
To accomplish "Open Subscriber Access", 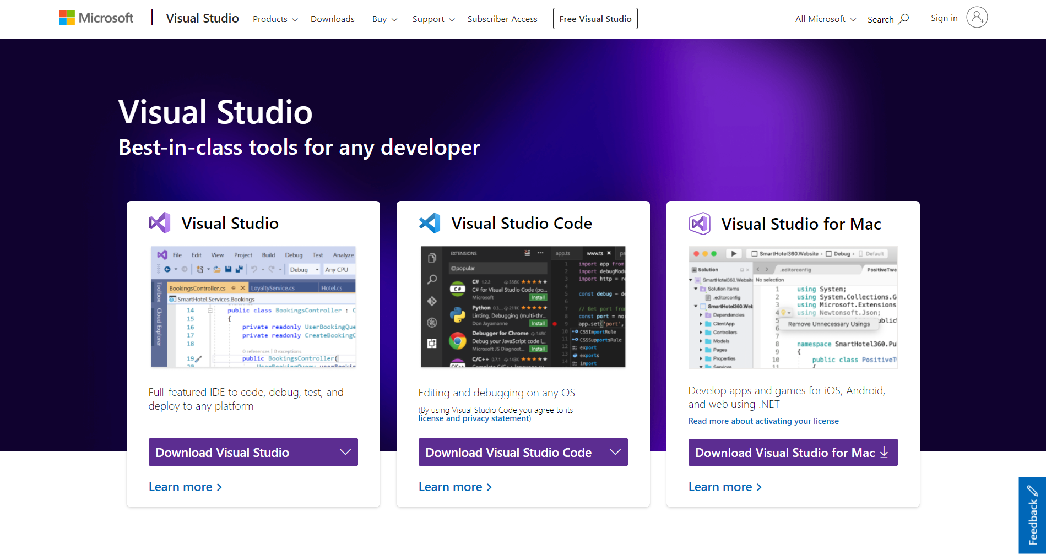I will point(502,19).
